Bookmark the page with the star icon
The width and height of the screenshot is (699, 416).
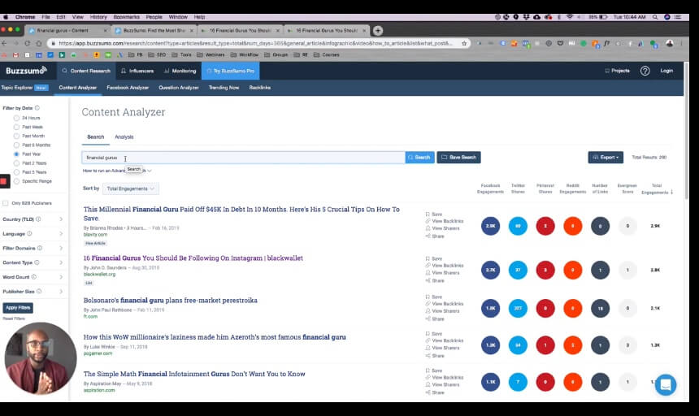[x=464, y=43]
